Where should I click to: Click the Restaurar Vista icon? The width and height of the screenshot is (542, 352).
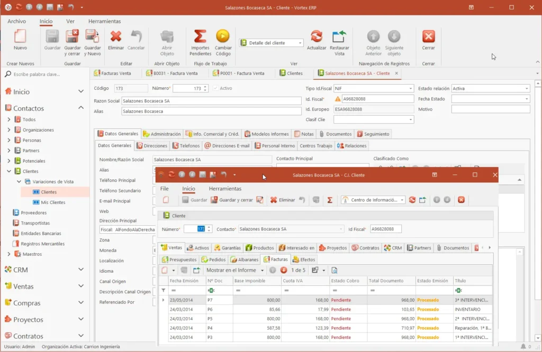point(339,36)
